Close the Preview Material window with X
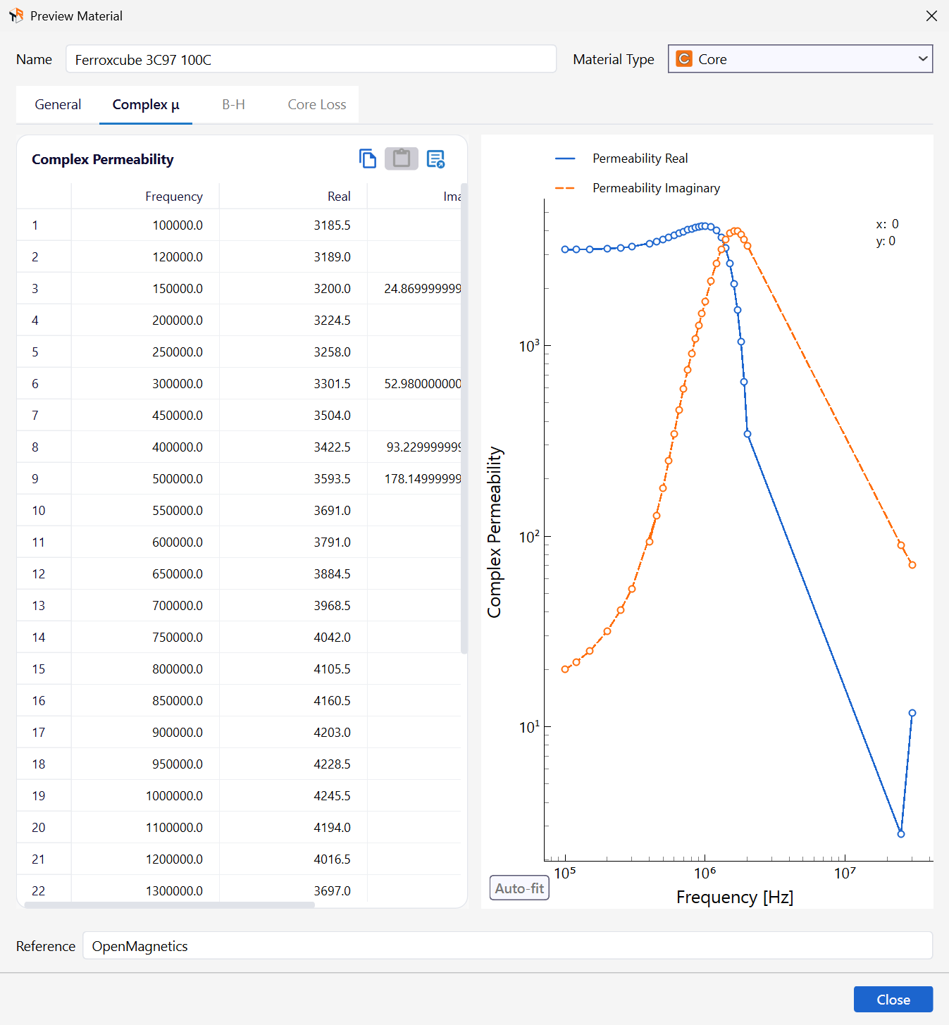Viewport: 949px width, 1025px height. coord(931,15)
